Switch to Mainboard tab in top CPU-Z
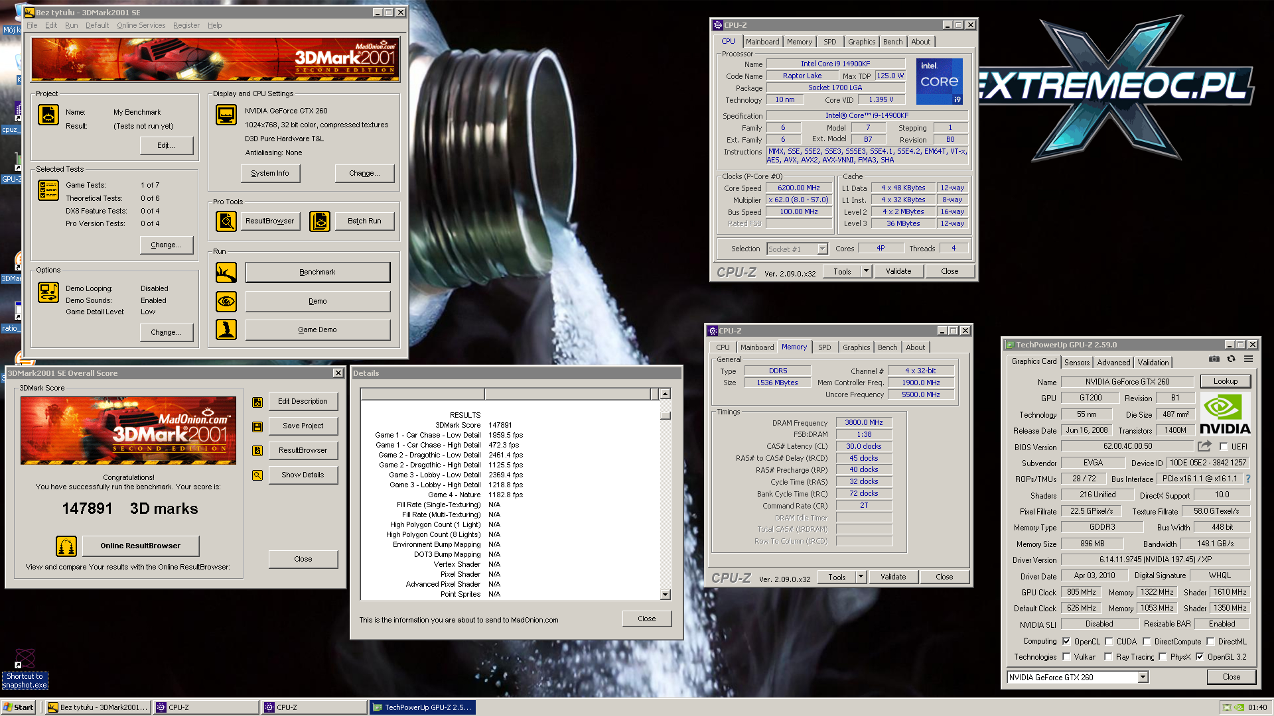1274x716 pixels. click(x=762, y=42)
